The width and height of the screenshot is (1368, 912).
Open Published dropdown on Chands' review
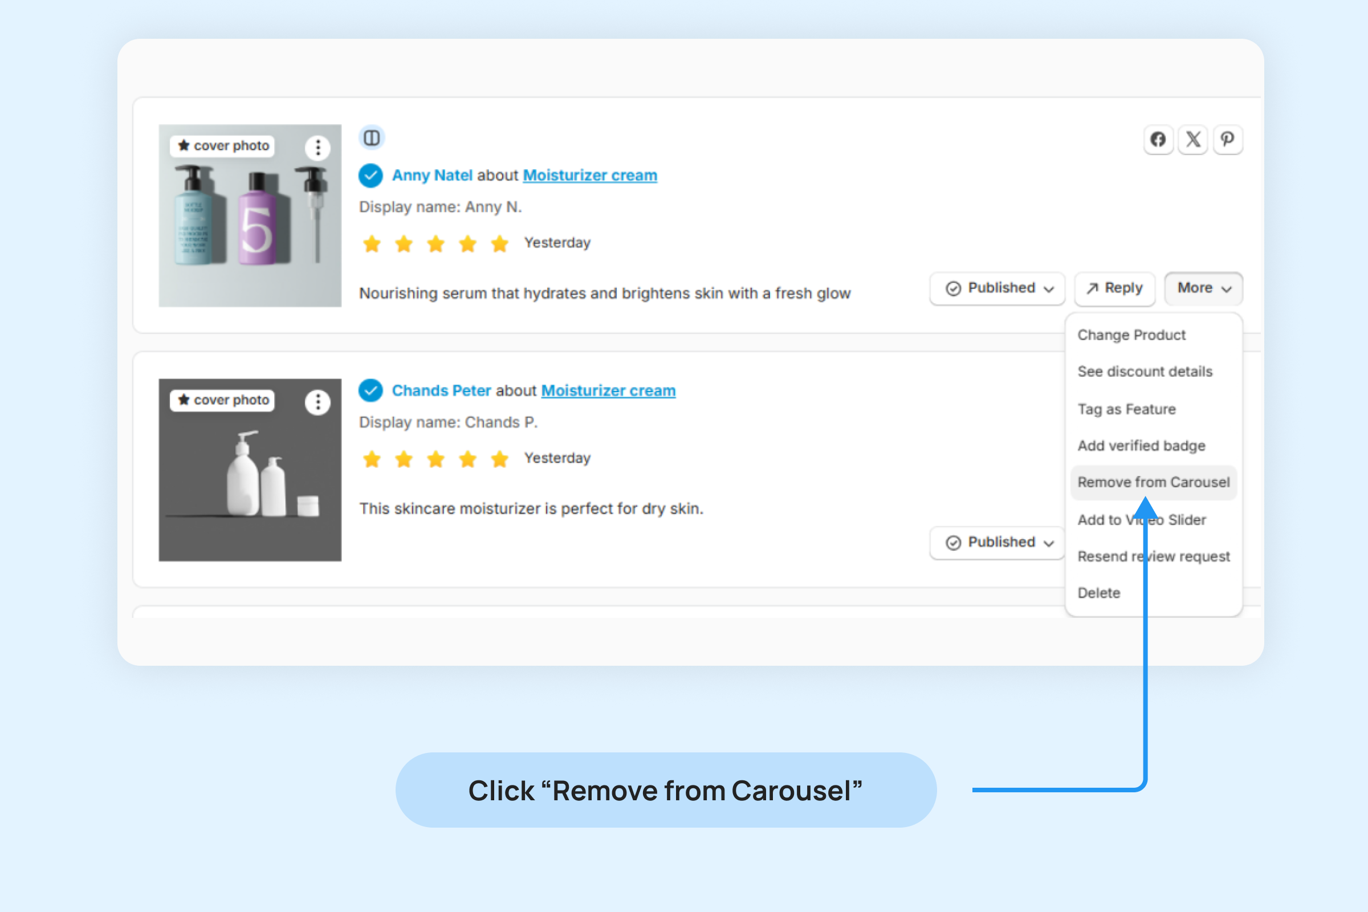click(x=997, y=543)
